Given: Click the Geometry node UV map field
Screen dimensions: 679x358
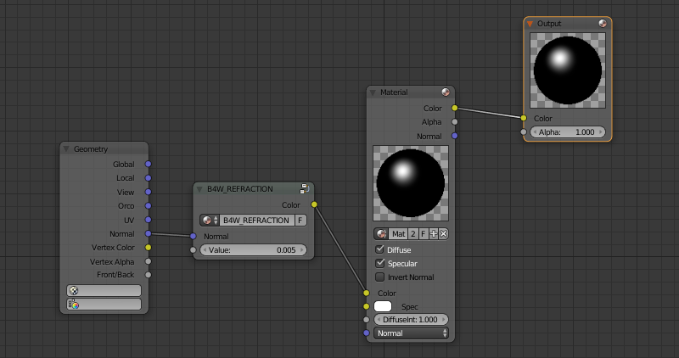Looking at the screenshot, I should 104,290.
